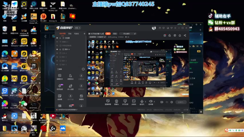Toggle lock on the 浏览器 source
The height and width of the screenshot is (137, 244).
(x=60, y=38)
